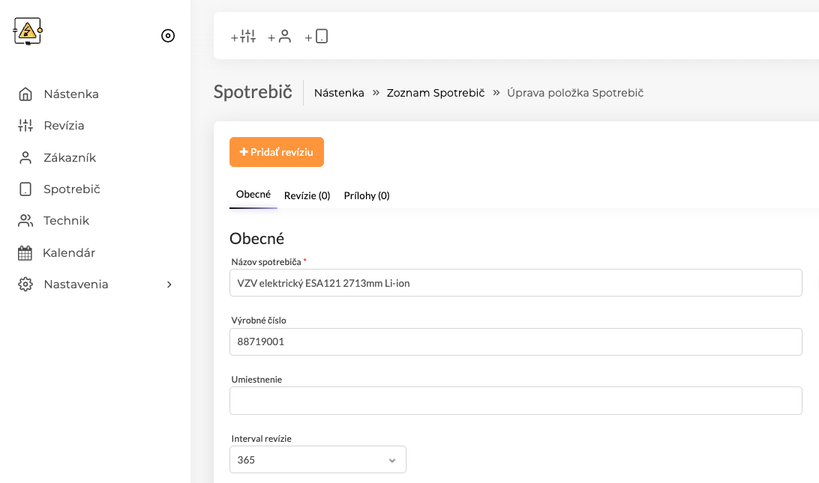Click the Pridať revíziu button

coord(276,152)
